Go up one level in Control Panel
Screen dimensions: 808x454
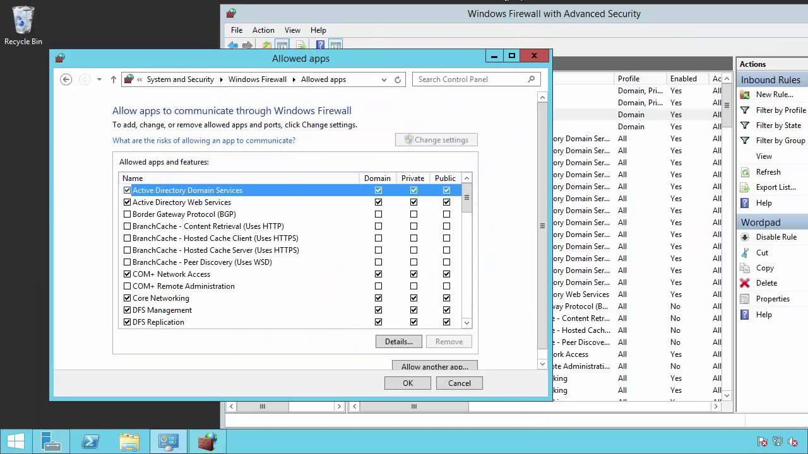pyautogui.click(x=114, y=79)
